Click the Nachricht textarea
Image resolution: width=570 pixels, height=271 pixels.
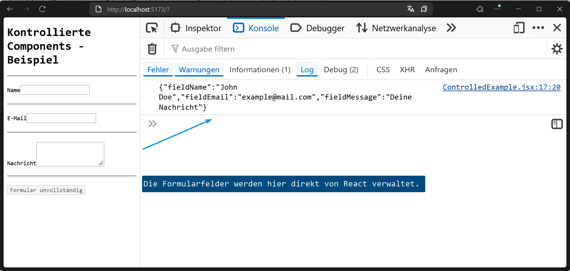[70, 154]
